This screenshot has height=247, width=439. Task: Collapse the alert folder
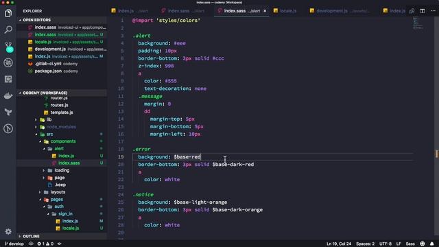pyautogui.click(x=59, y=149)
